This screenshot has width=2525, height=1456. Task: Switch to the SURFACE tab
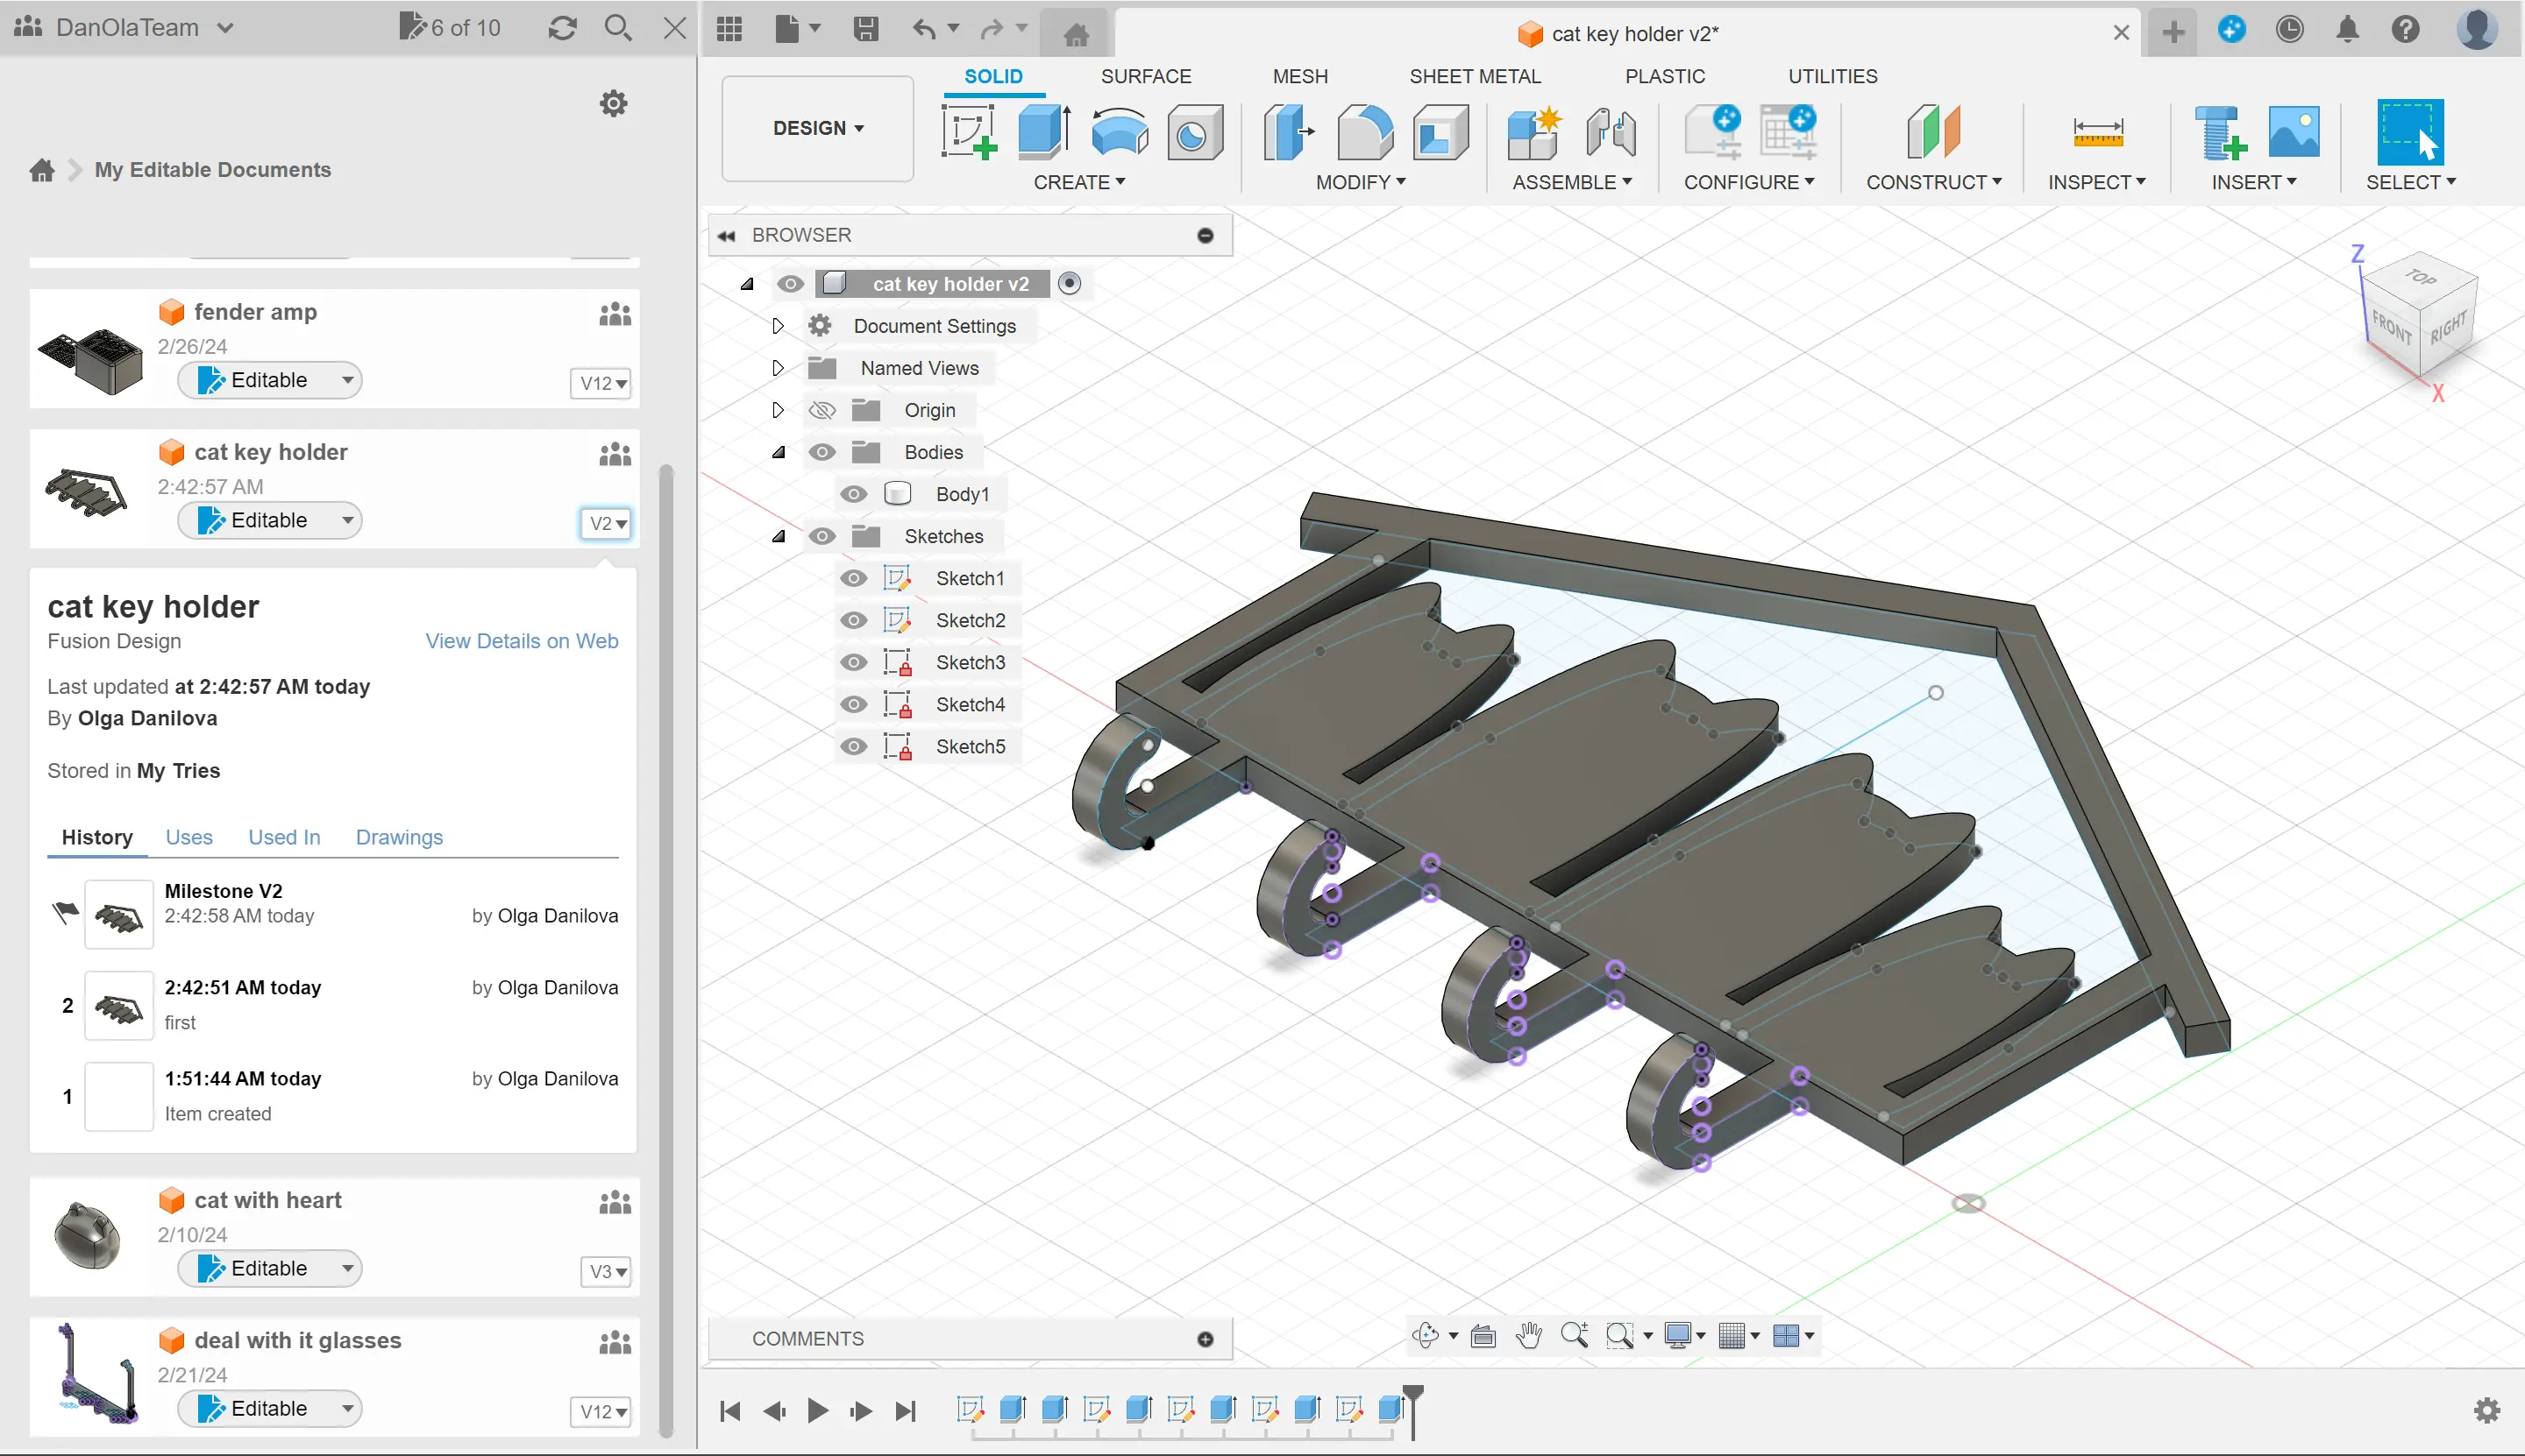click(x=1145, y=76)
